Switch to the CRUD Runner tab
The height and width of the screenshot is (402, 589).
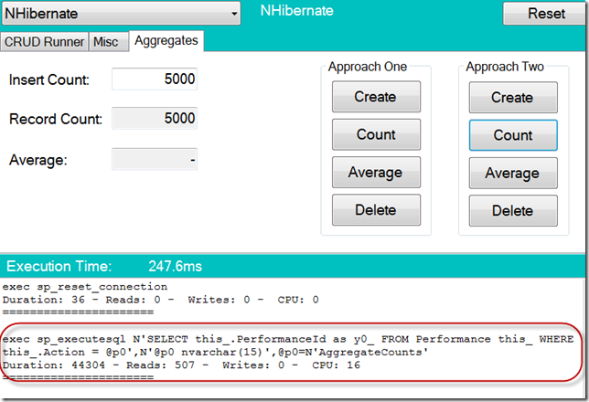(44, 42)
